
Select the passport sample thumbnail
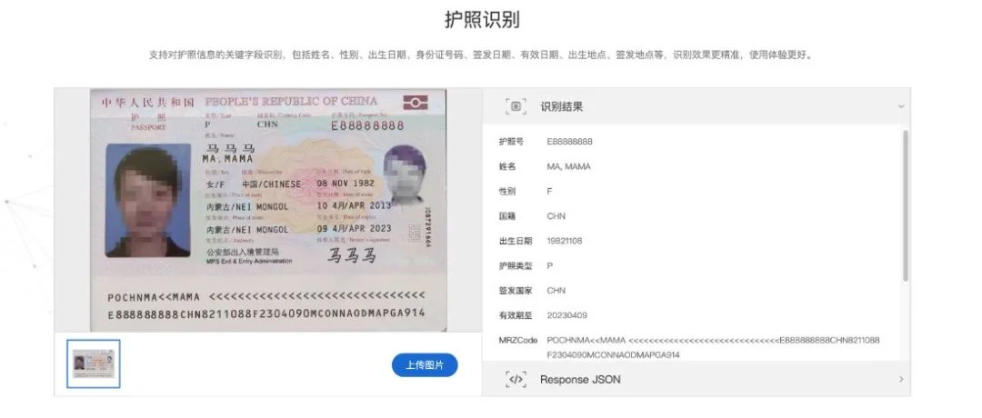click(94, 363)
